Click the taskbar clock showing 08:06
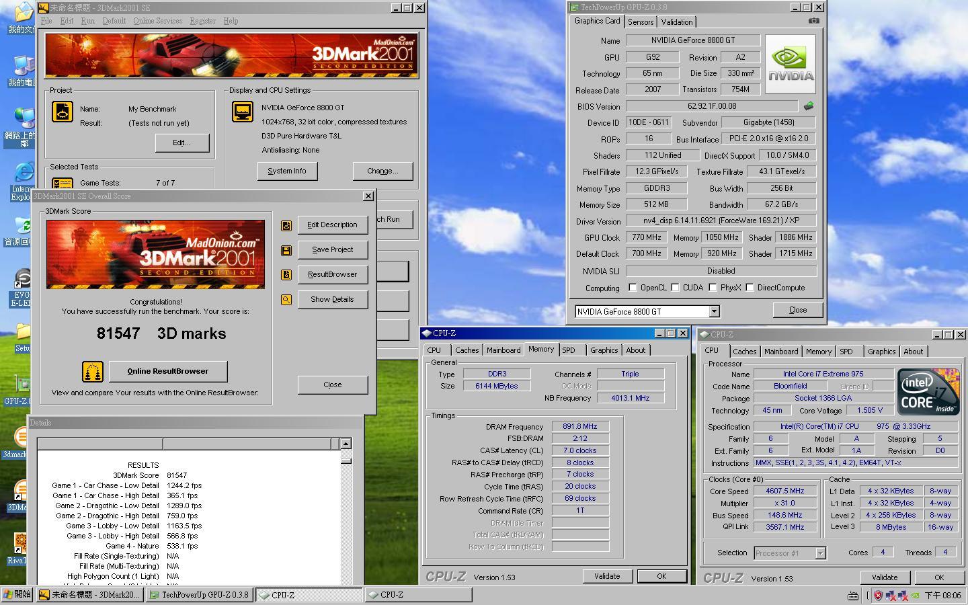This screenshot has height=605, width=968. pos(942,595)
